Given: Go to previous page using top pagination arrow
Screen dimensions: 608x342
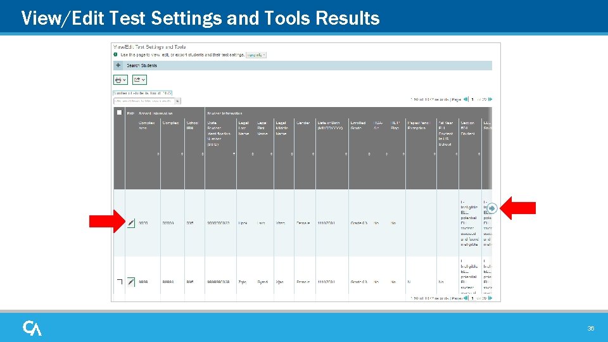Looking at the screenshot, I should pyautogui.click(x=465, y=99).
